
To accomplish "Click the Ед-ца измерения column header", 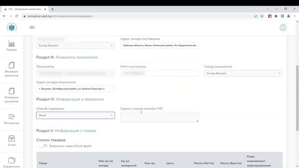I will (x=129, y=163).
